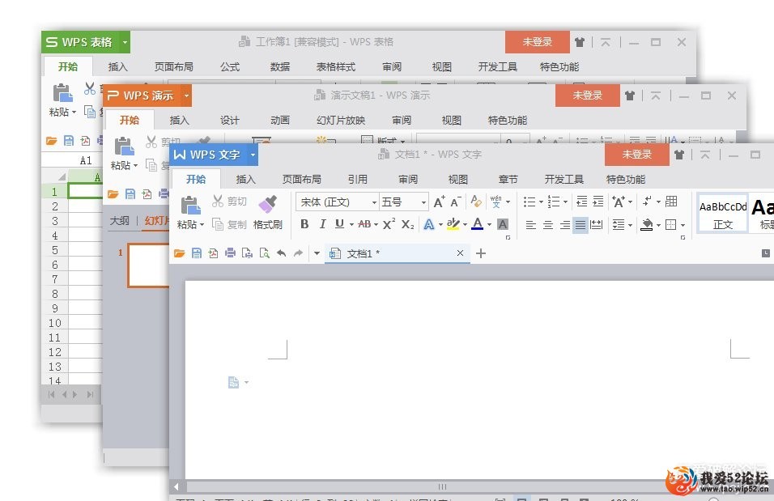
Task: Select slide 1 thumbnail in WPS 演示
Action: [x=149, y=265]
